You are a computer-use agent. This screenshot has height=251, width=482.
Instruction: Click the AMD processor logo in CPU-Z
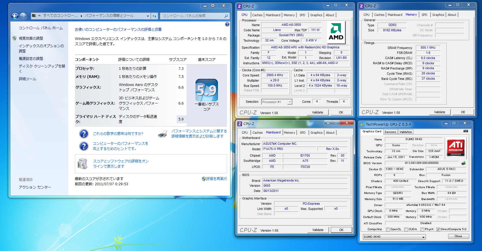[336, 33]
